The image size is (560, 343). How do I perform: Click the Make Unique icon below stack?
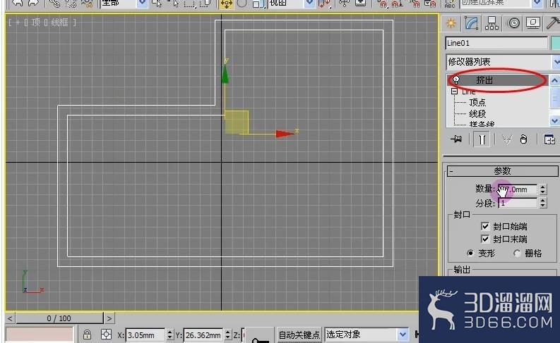507,139
